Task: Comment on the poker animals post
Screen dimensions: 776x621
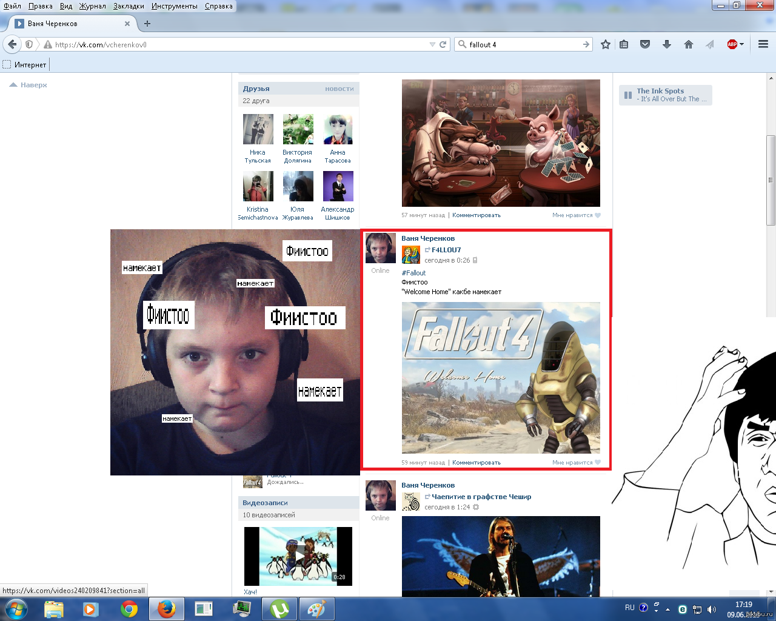Action: tap(477, 215)
